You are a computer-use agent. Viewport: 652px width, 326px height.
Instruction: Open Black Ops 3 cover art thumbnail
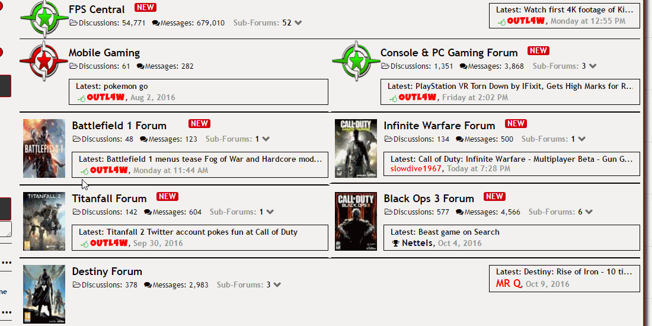tap(356, 221)
